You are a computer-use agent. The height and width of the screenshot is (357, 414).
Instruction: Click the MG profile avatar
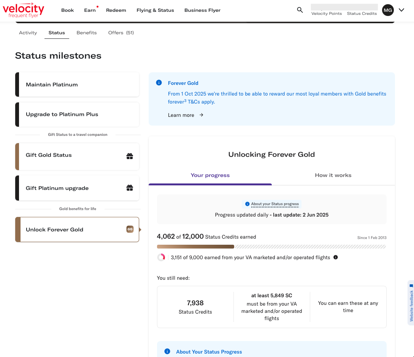pos(388,10)
